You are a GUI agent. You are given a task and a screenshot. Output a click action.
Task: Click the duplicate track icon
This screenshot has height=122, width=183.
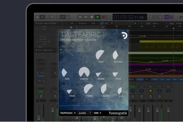(x=71, y=27)
